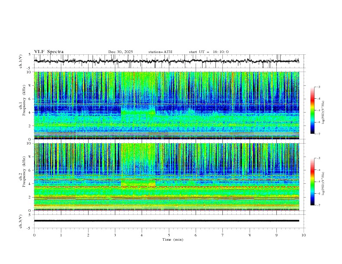Click the -3 value atop the upper colorbar
This screenshot has width=342, height=264.
coord(319,87)
